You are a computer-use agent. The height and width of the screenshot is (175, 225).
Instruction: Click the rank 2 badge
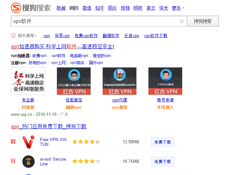[x=13, y=161]
